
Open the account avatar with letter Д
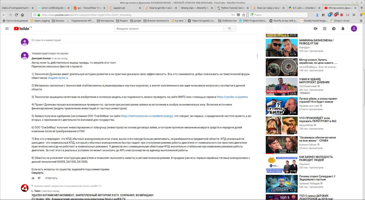click(x=354, y=29)
